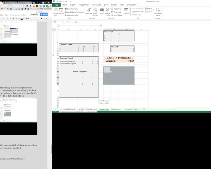Open the FinalStep-Macro sheet tab

116,109
